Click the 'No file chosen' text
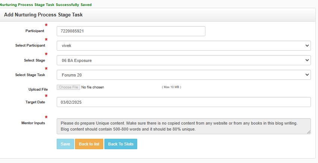Viewport: 318px width, 163px height. coord(93,87)
